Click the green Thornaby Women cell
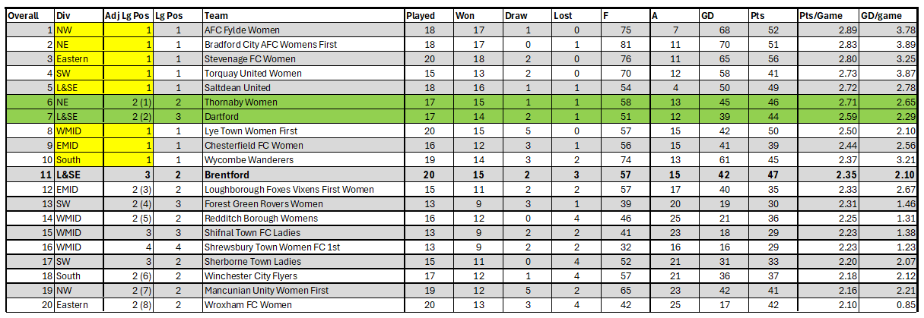924x318 pixels. (303, 102)
